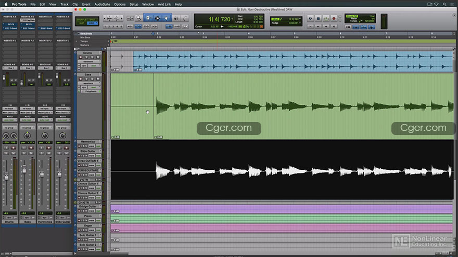Select the Trim tool
The image size is (458, 257).
(x=148, y=18)
